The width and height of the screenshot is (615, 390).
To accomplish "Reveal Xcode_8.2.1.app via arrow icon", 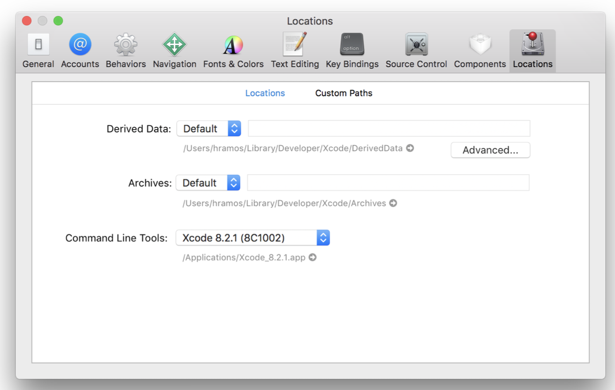I will [x=313, y=257].
